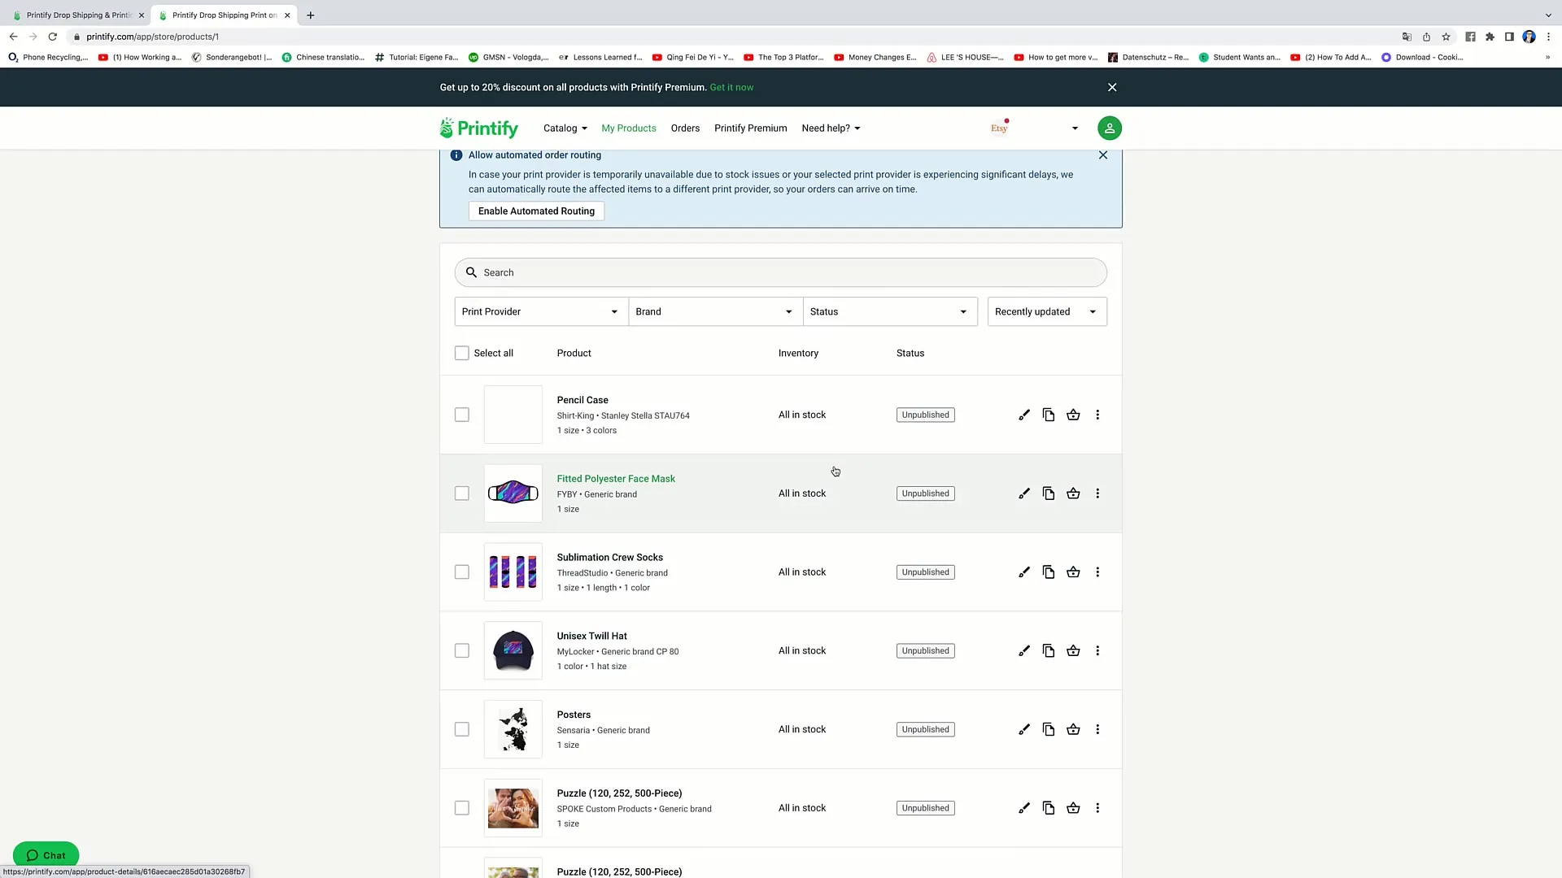Edit the Pencil Case product with pencil icon
The image size is (1562, 878).
coord(1024,415)
